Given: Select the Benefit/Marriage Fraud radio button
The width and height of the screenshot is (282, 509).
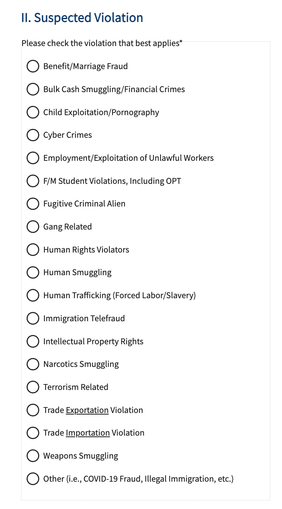Looking at the screenshot, I should click(33, 66).
